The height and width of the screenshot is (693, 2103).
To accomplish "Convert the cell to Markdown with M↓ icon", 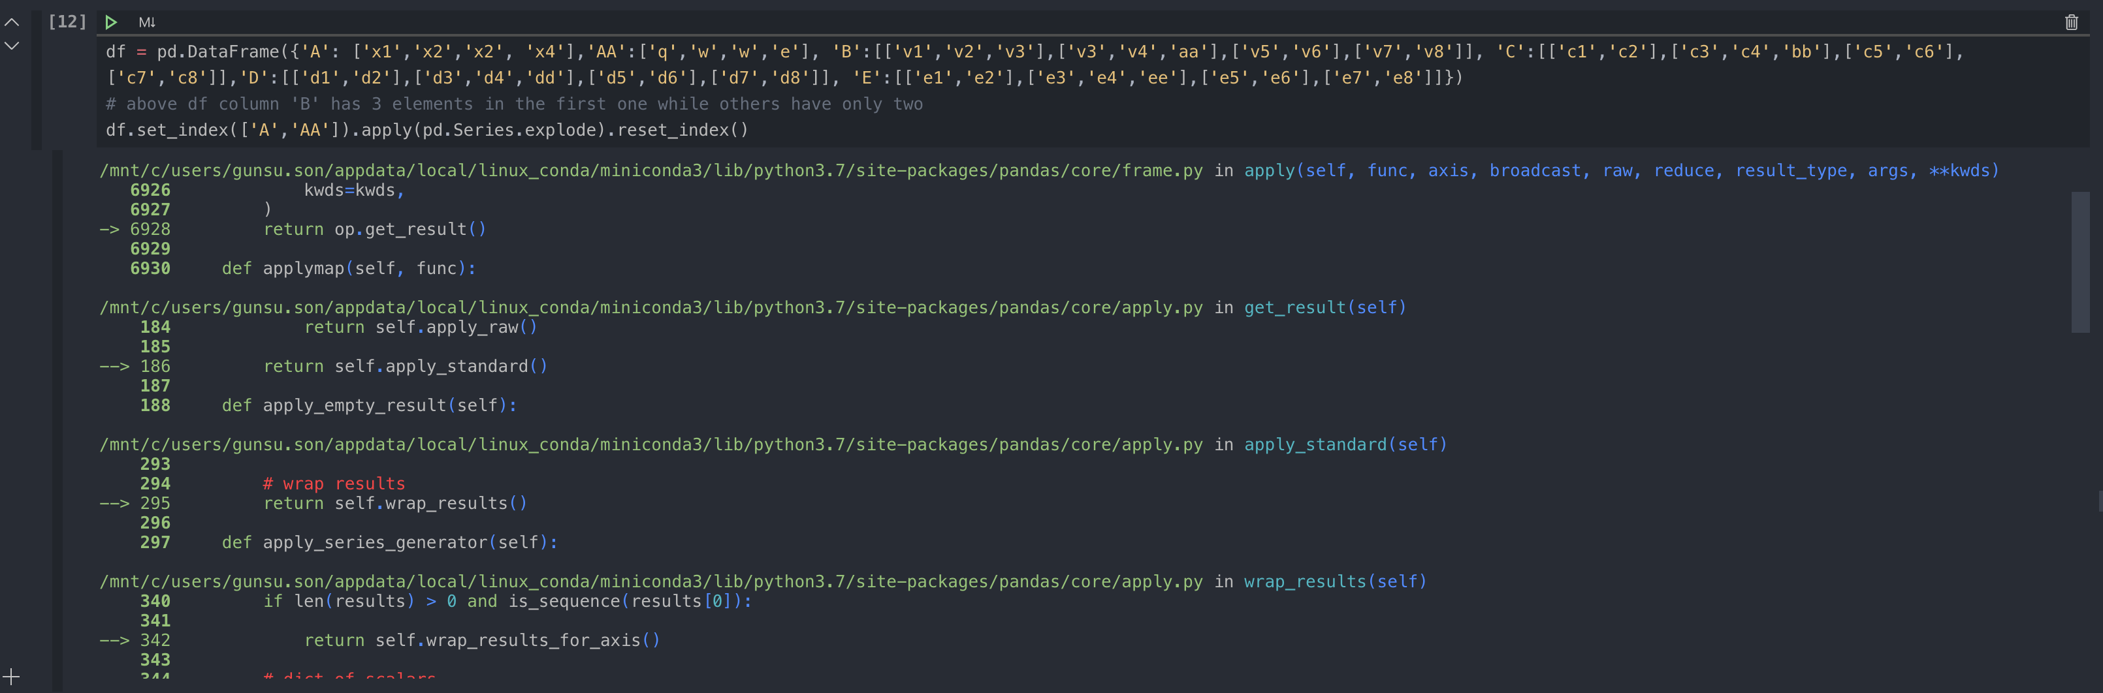I will click(147, 22).
